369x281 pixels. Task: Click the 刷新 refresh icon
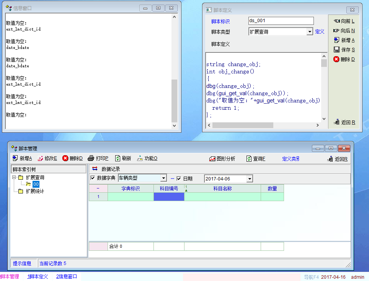click(118, 159)
